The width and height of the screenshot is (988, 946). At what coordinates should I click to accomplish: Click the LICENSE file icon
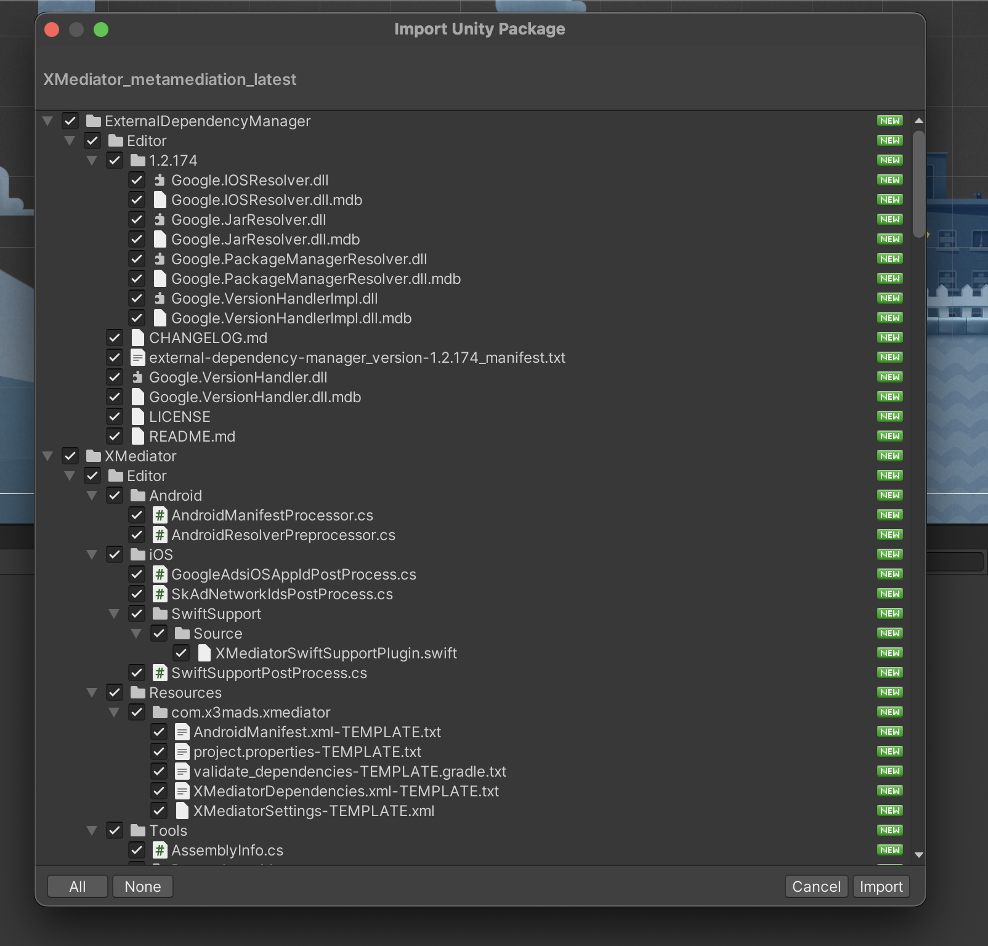138,416
